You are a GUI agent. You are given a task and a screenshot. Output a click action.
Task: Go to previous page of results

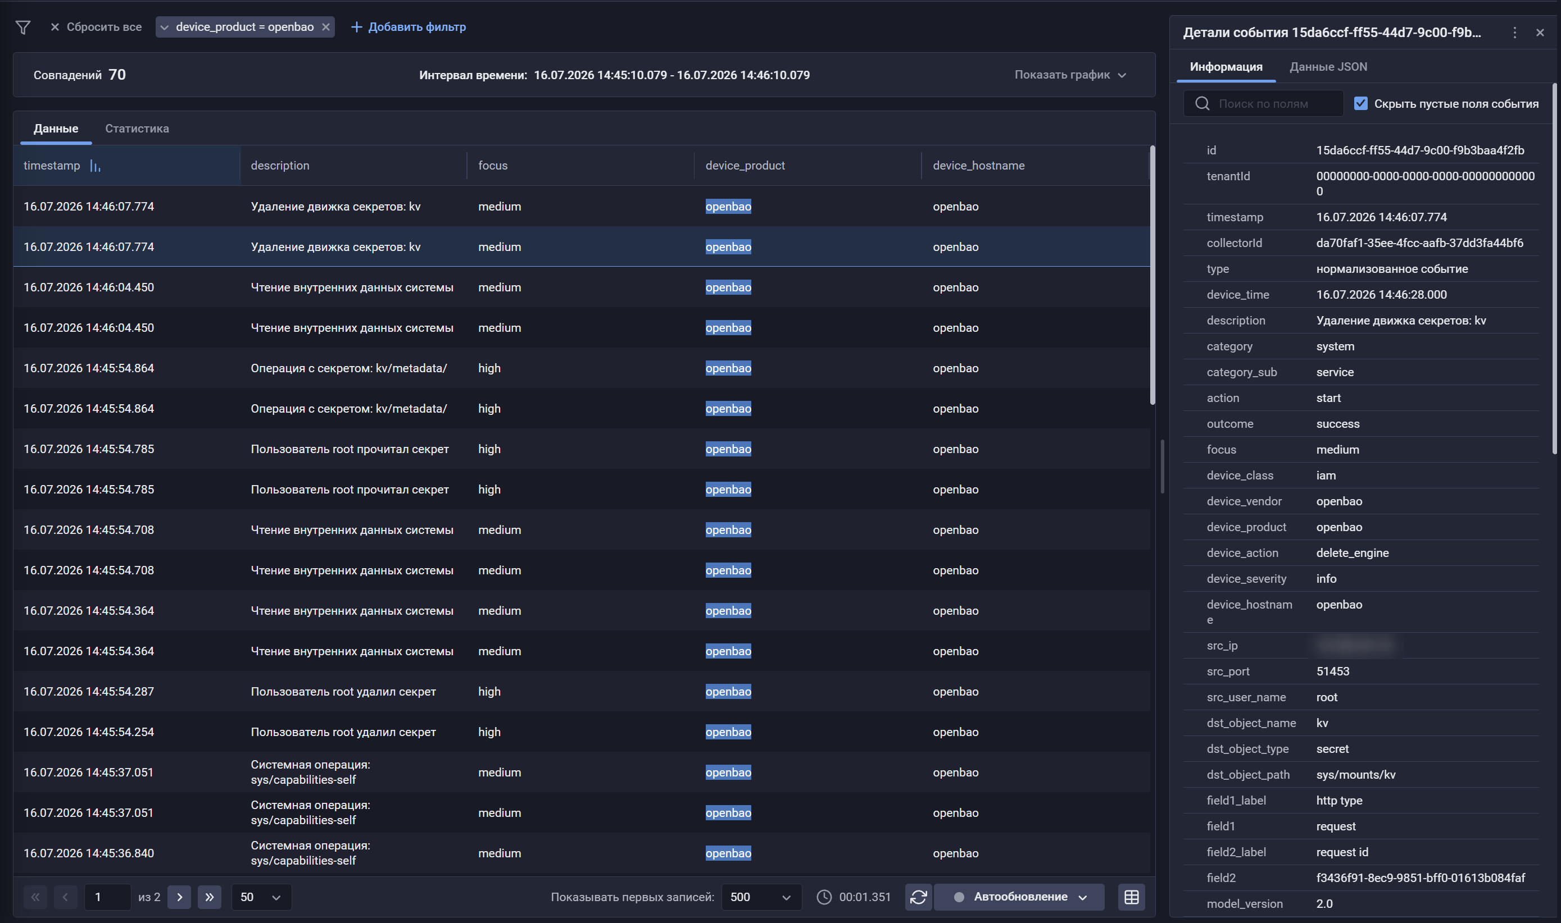65,897
